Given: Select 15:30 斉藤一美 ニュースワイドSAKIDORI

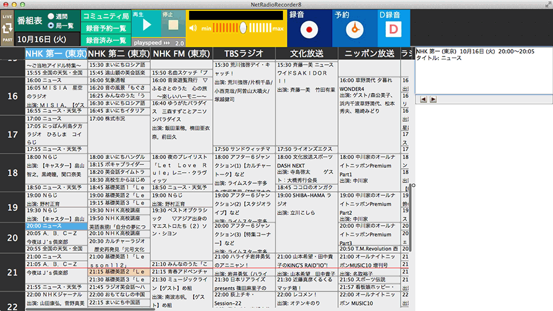Looking at the screenshot, I should click(x=307, y=103).
